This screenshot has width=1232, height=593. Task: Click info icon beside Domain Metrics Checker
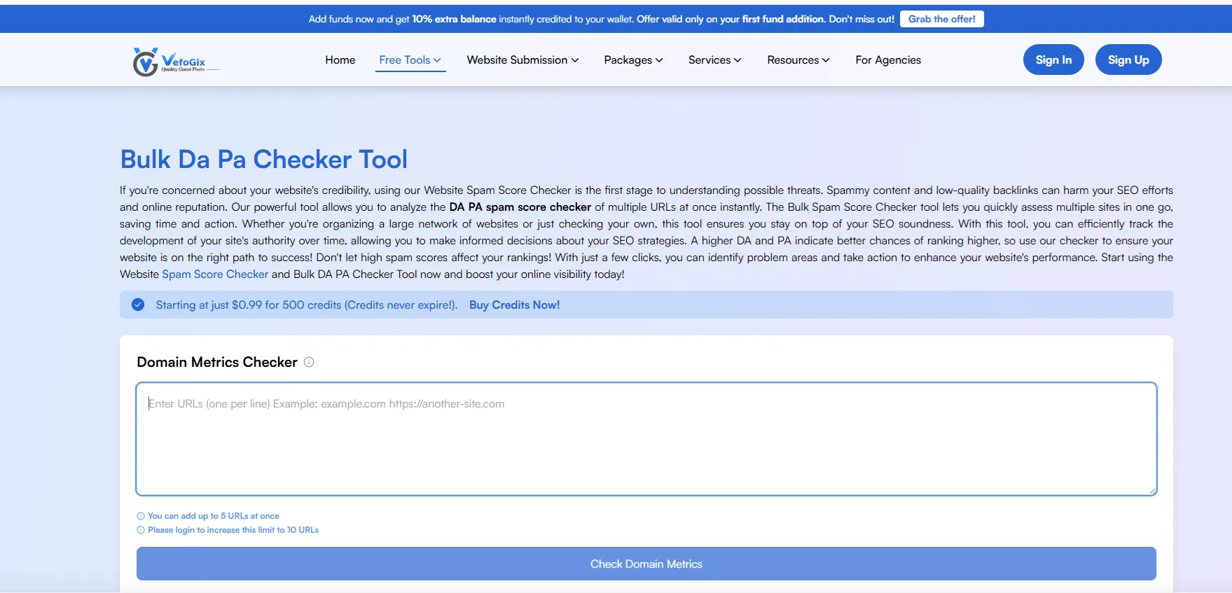309,362
